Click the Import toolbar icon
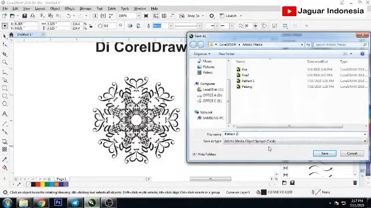 pos(95,16)
